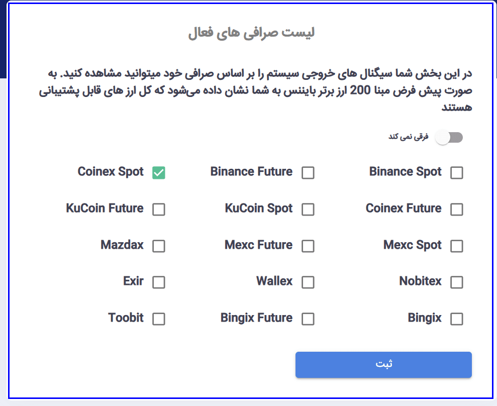Select the KuCoin Future checkbox
The image size is (497, 406).
pyautogui.click(x=159, y=210)
